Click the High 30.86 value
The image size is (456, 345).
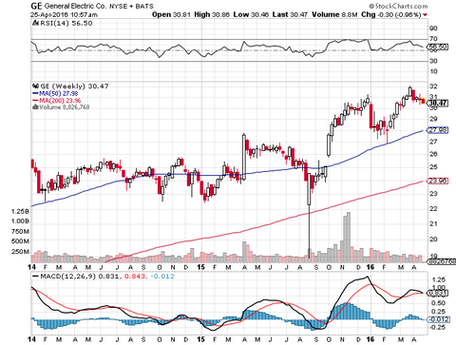click(x=212, y=14)
